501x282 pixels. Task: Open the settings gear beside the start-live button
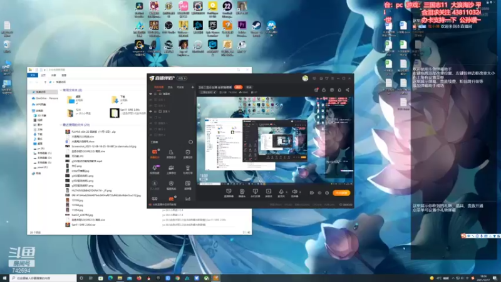point(327,193)
